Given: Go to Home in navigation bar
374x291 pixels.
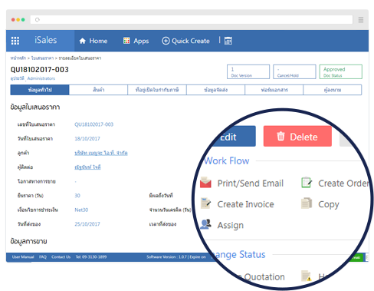Looking at the screenshot, I should click(93, 41).
